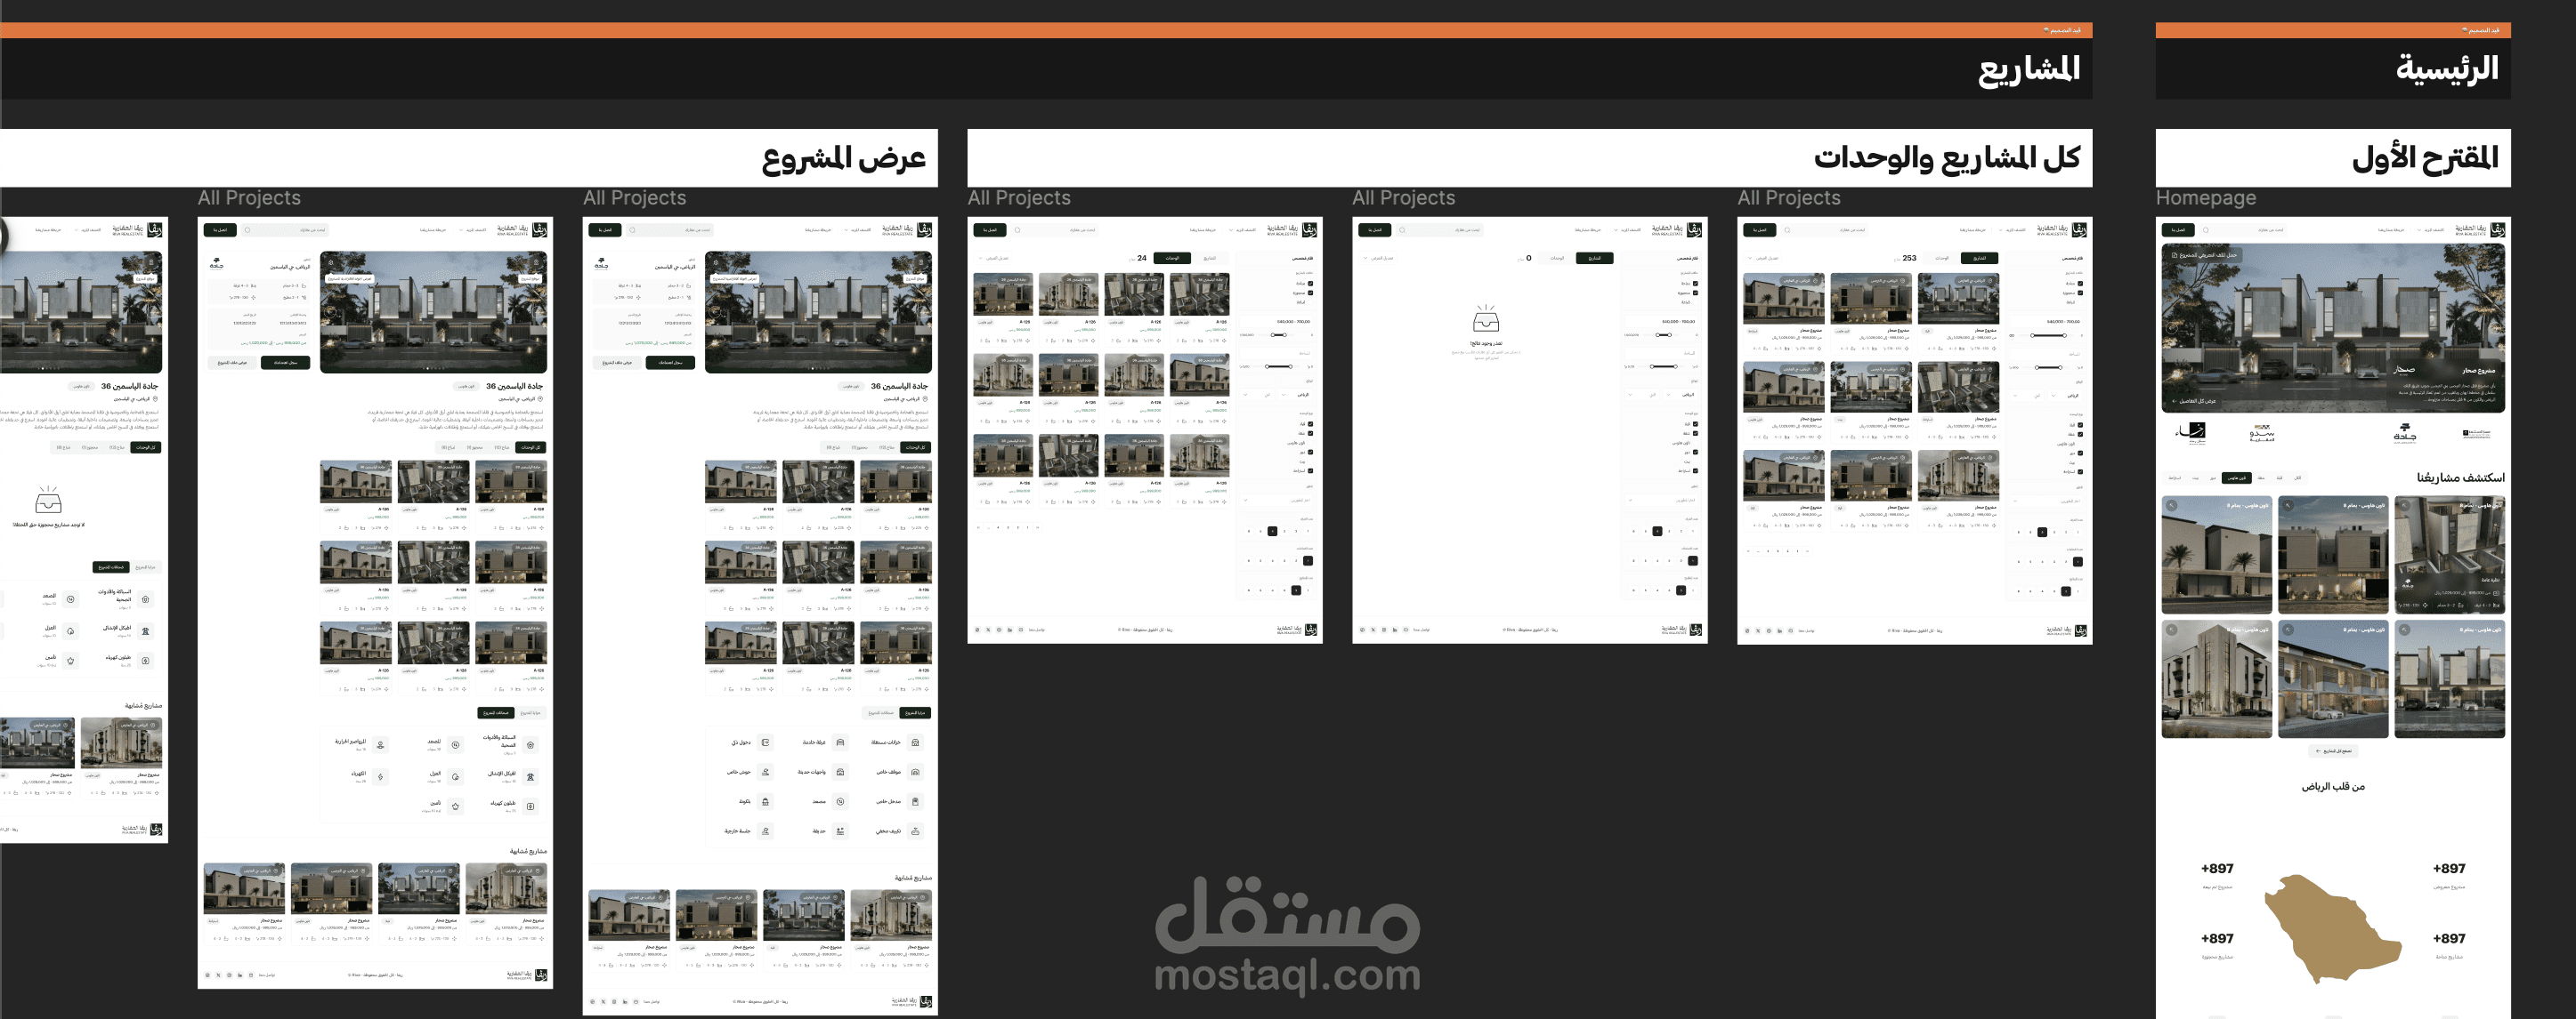Click عرض كل التفاصيل link on Homepage hero
This screenshot has width=2576, height=1019.
[x=2194, y=401]
